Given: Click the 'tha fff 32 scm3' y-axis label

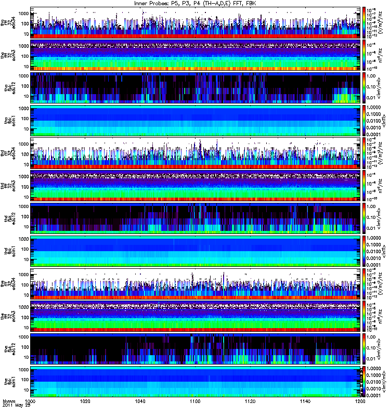Looking at the screenshot, I should (8, 55).
